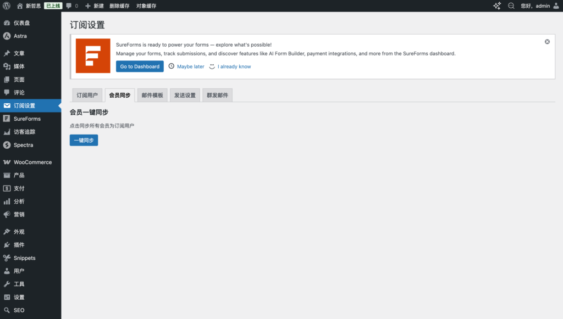The height and width of the screenshot is (319, 563).
Task: Click the WordPress logo in admin bar
Action: pyautogui.click(x=7, y=6)
